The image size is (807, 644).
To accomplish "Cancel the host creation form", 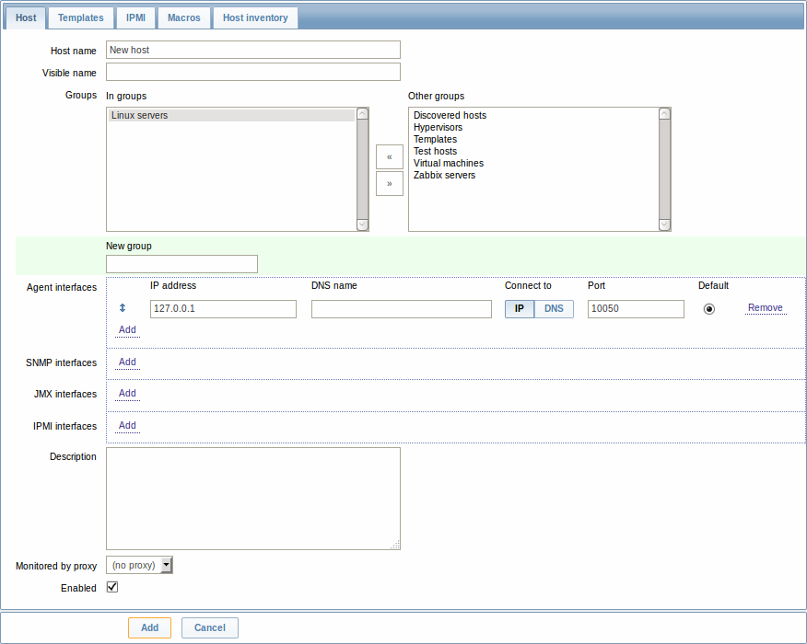I will point(209,627).
